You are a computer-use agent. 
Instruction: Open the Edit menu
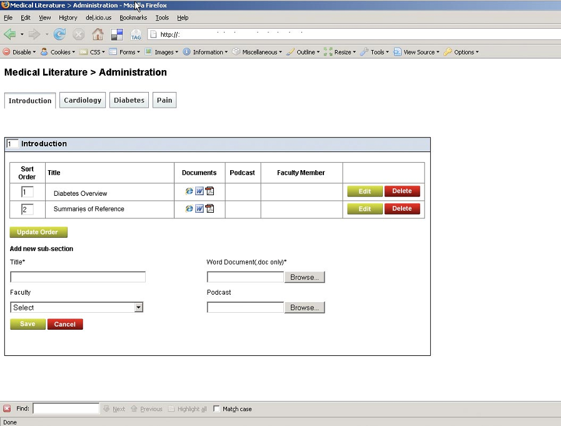26,18
